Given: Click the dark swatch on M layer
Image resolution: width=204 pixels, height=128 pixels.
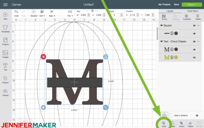Looking at the screenshot, I should (176, 49).
